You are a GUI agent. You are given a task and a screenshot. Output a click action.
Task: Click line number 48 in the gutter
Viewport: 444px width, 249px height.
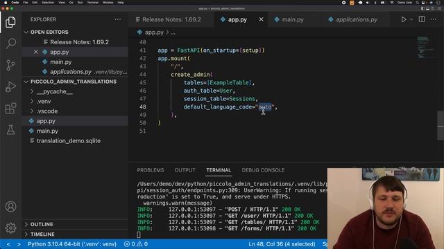click(143, 107)
